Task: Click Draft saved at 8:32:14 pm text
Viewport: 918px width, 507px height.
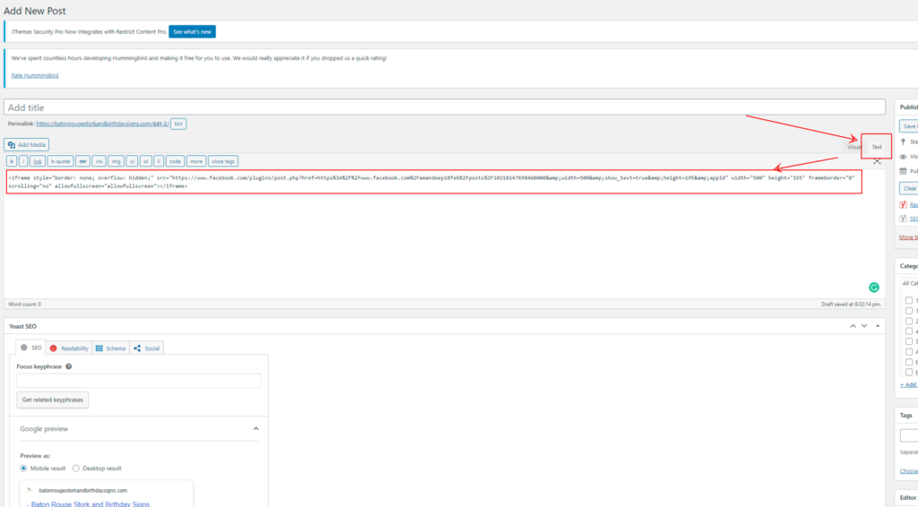Action: click(x=851, y=304)
